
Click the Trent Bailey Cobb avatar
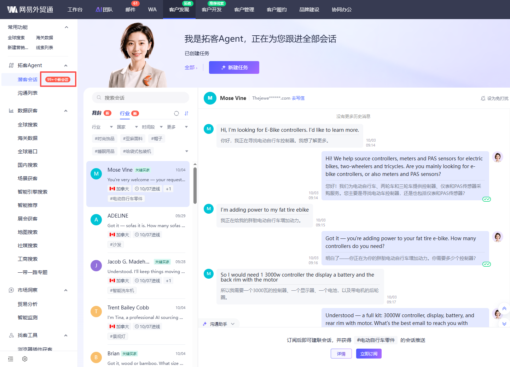tap(96, 312)
